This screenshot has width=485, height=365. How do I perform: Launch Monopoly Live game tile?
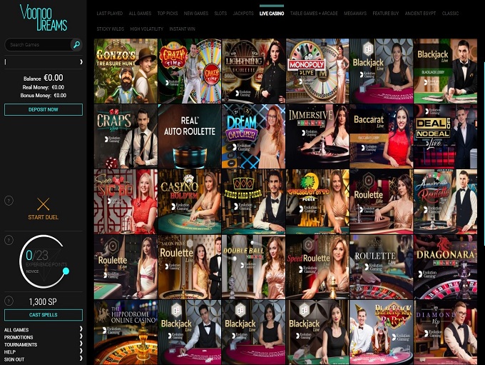click(317, 71)
